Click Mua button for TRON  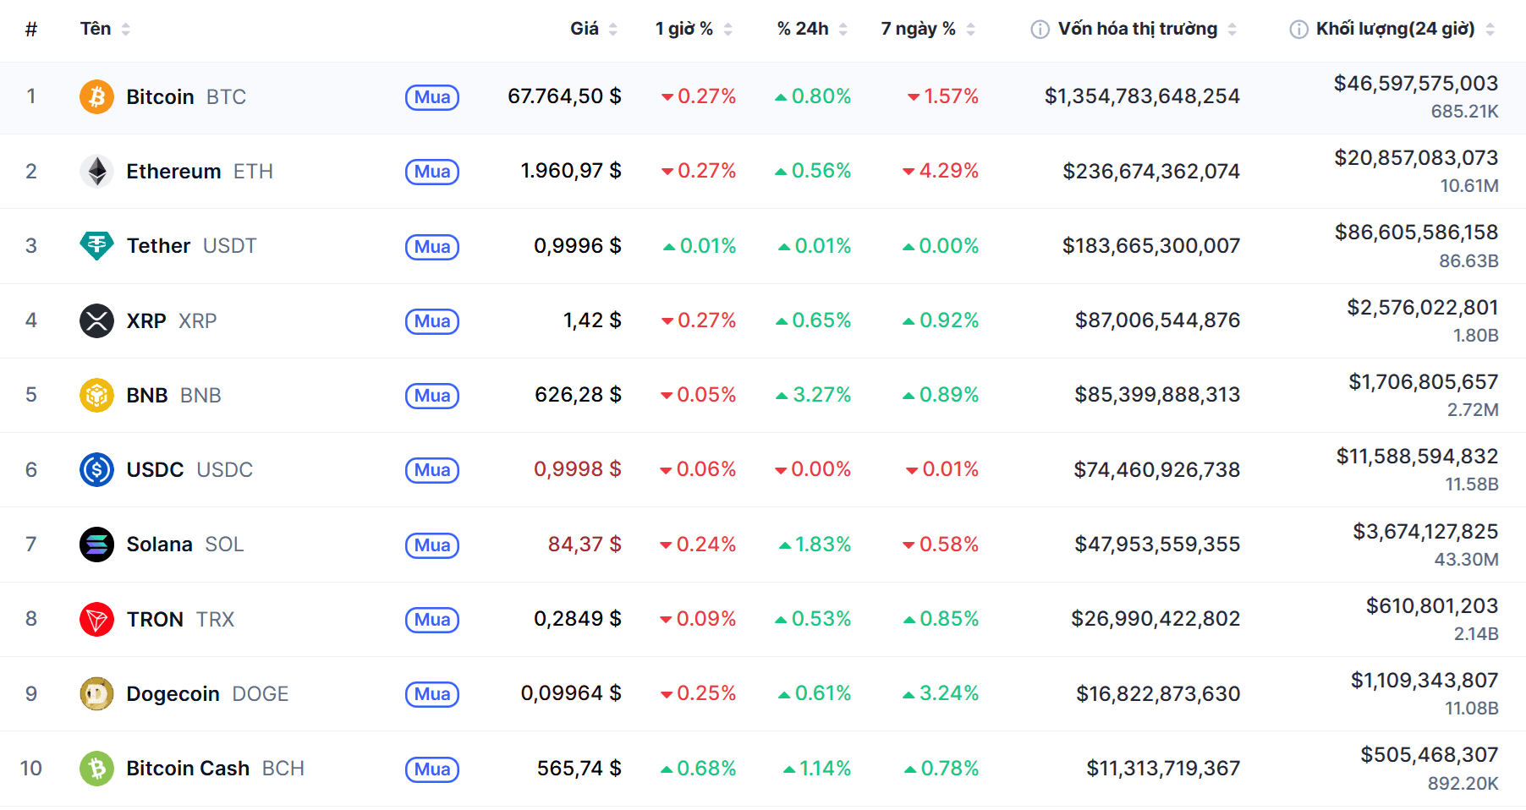(x=432, y=620)
